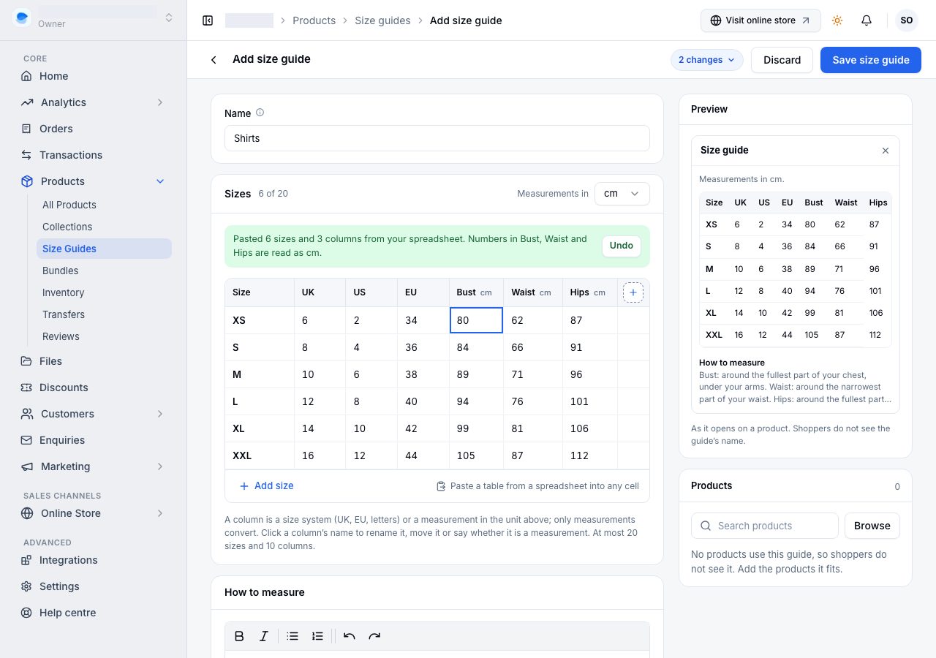Undo the last editor action
Screen dimensions: 936x658
click(x=350, y=636)
